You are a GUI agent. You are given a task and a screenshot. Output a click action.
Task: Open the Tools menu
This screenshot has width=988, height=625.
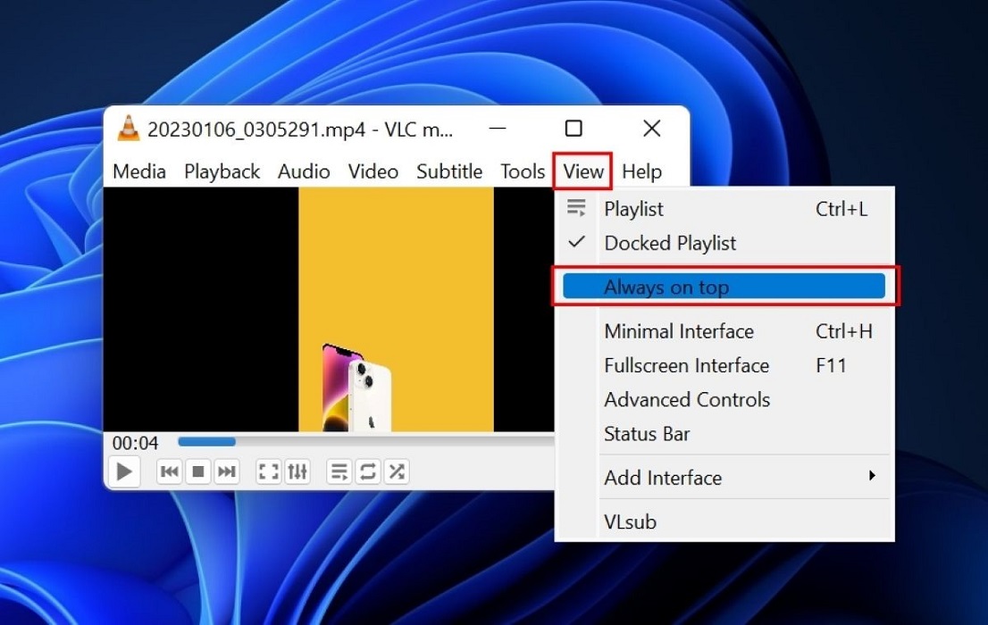click(x=523, y=171)
